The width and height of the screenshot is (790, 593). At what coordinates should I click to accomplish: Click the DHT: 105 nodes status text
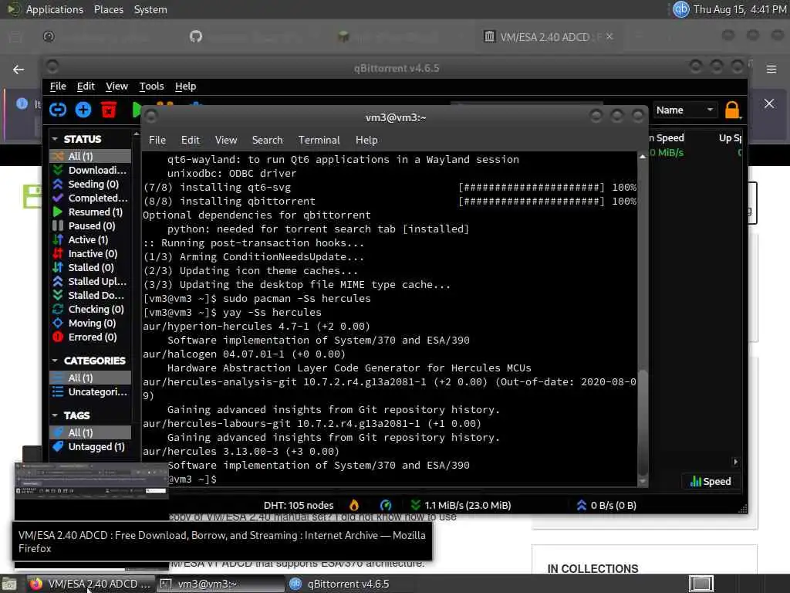click(x=299, y=505)
